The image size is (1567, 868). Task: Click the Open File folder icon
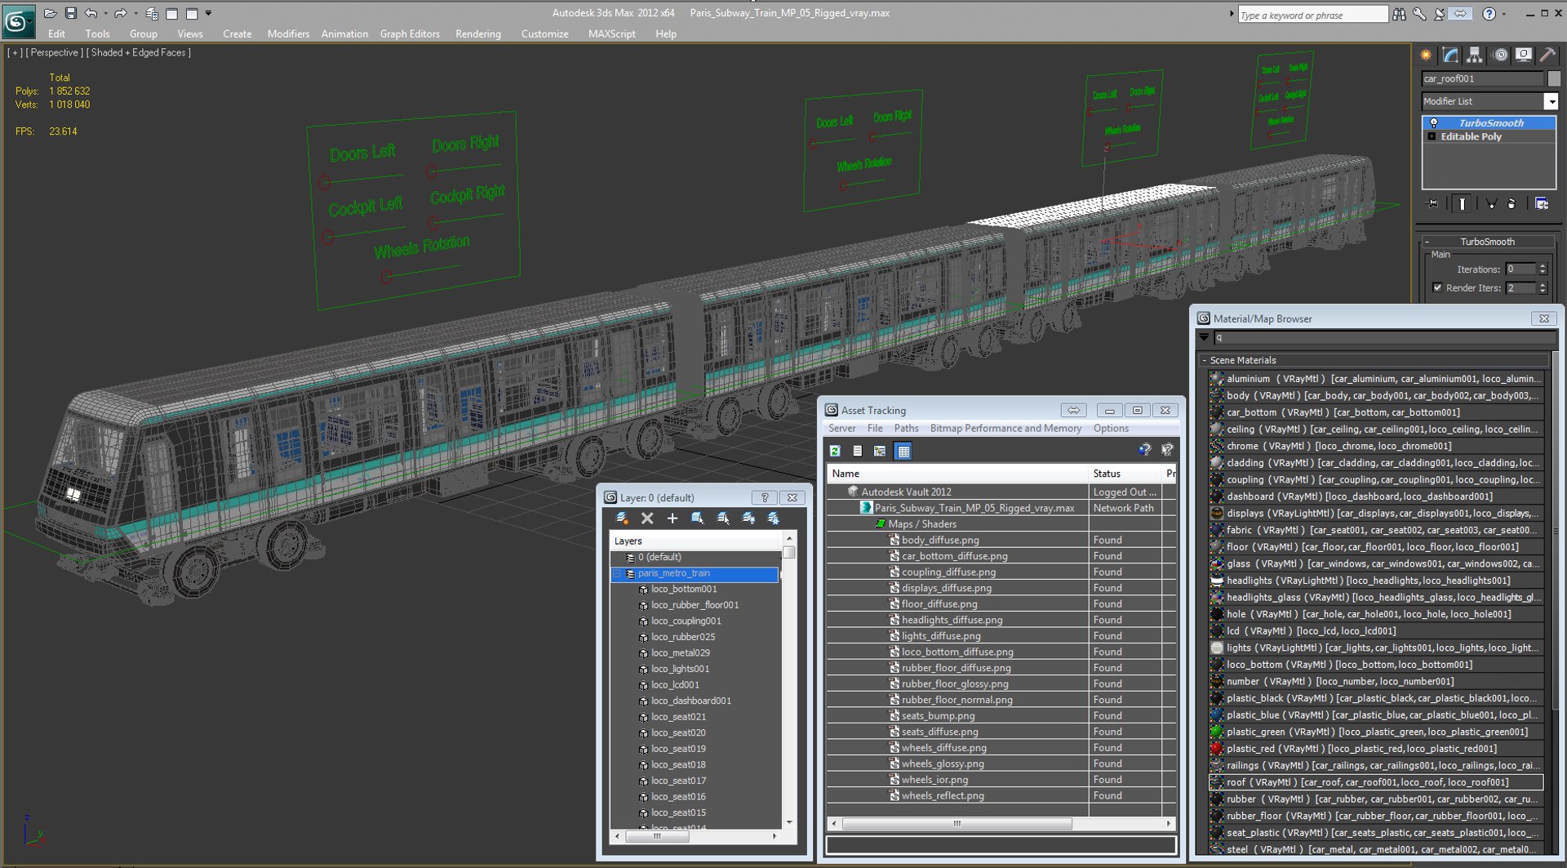click(x=50, y=13)
